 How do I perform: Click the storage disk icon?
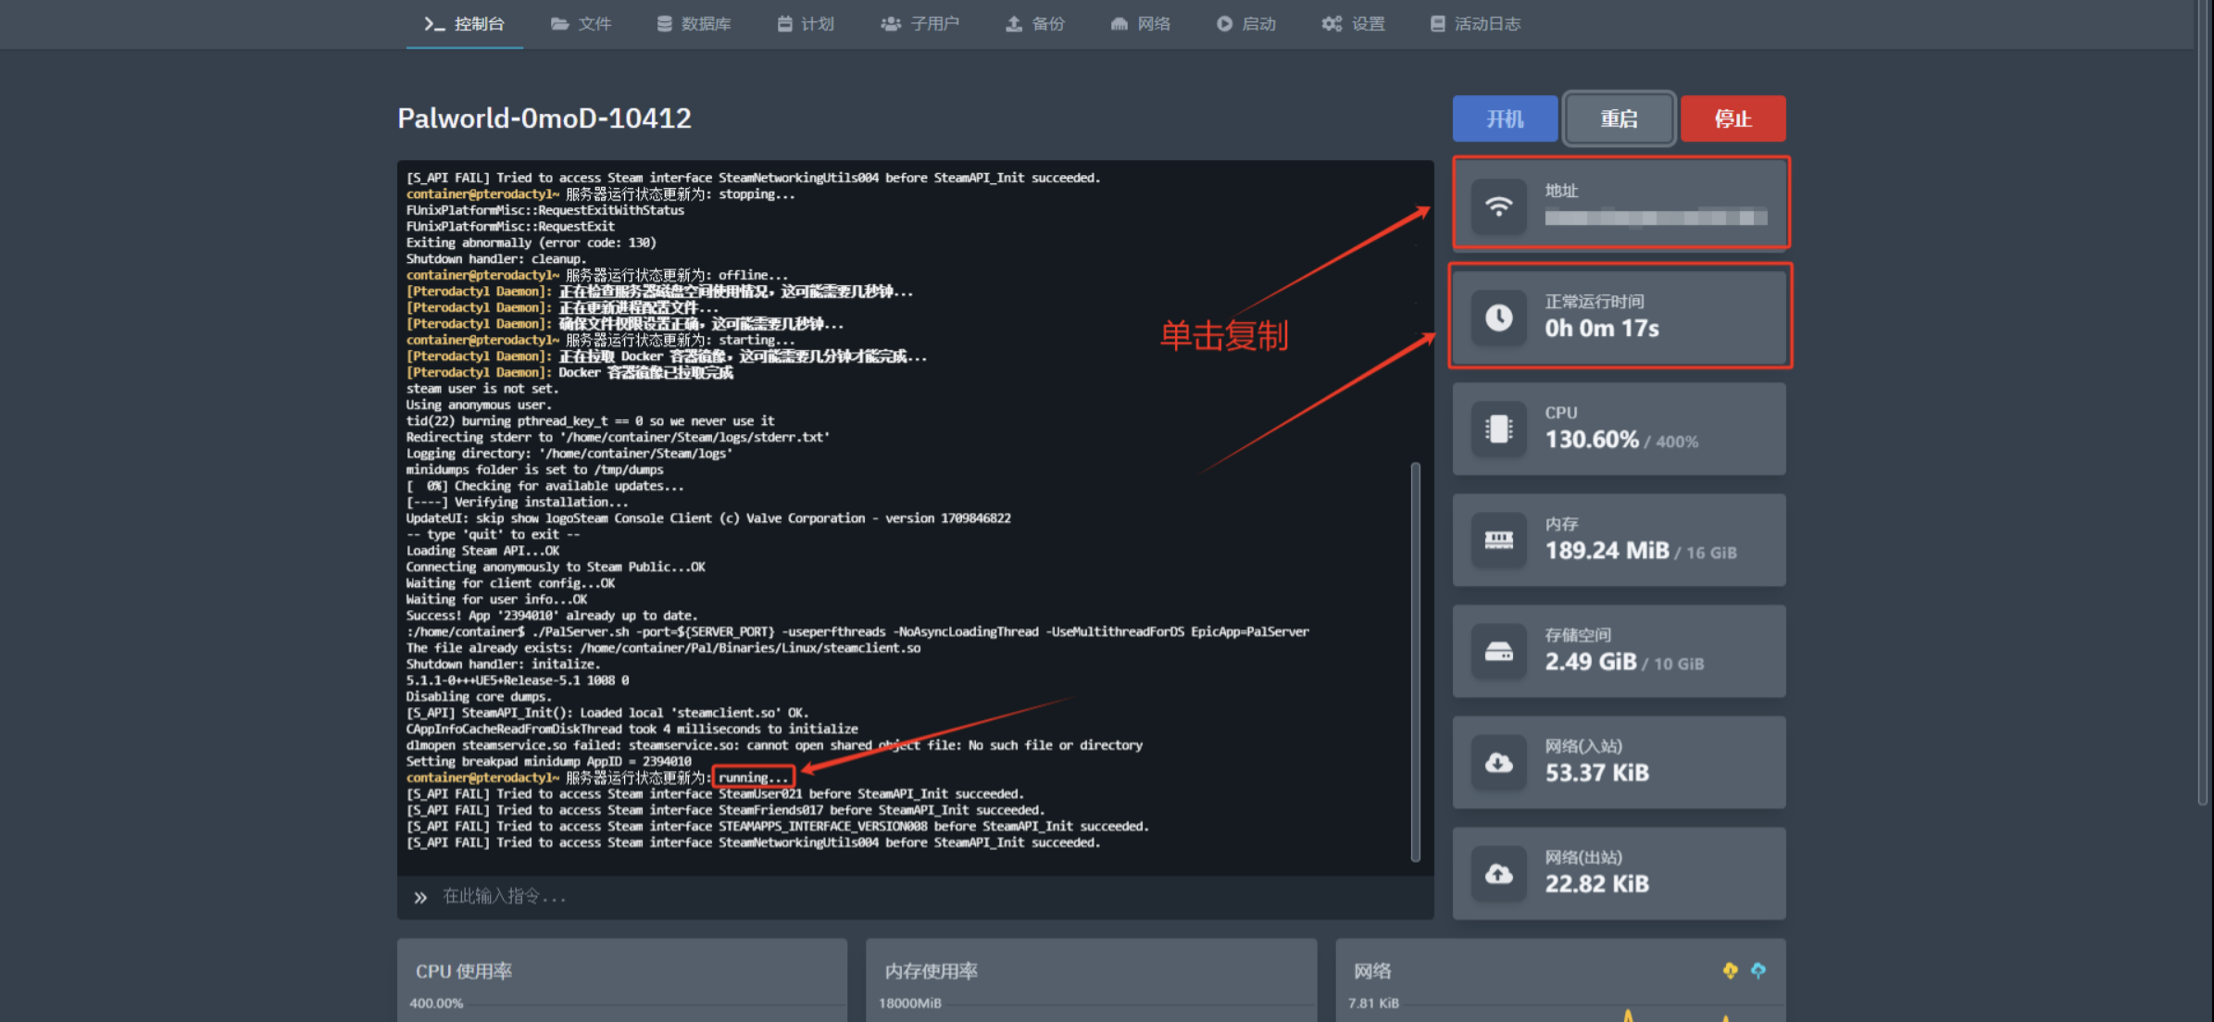point(1499,652)
